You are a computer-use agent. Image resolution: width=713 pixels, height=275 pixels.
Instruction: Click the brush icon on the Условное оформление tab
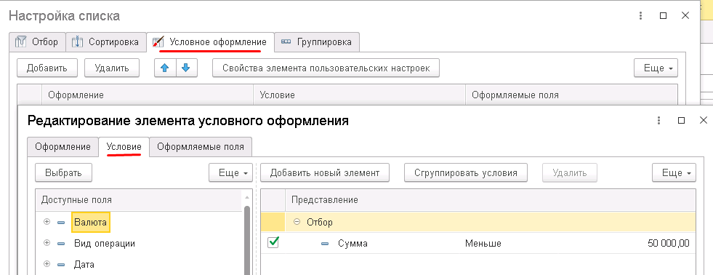point(158,42)
